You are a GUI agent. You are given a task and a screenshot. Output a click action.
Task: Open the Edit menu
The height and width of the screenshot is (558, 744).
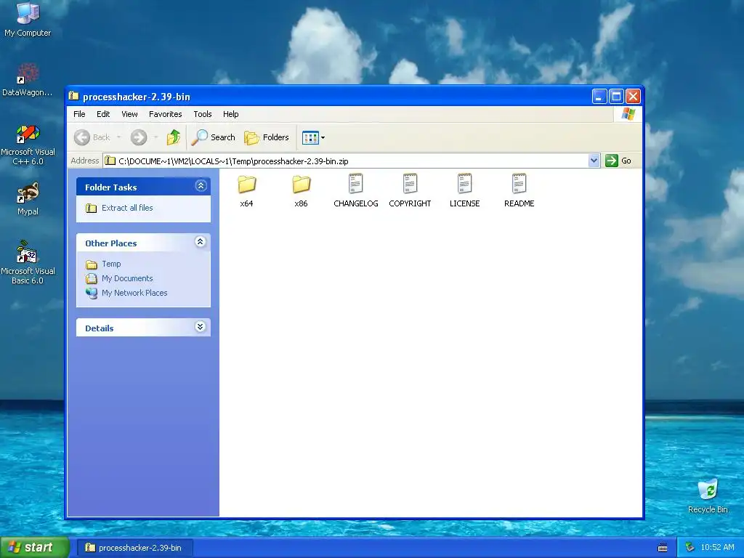(x=103, y=114)
